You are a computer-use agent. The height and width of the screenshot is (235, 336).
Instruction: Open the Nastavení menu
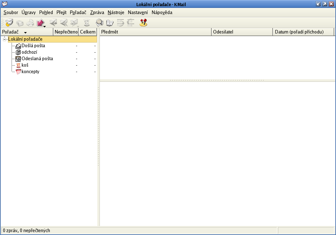[x=138, y=12]
